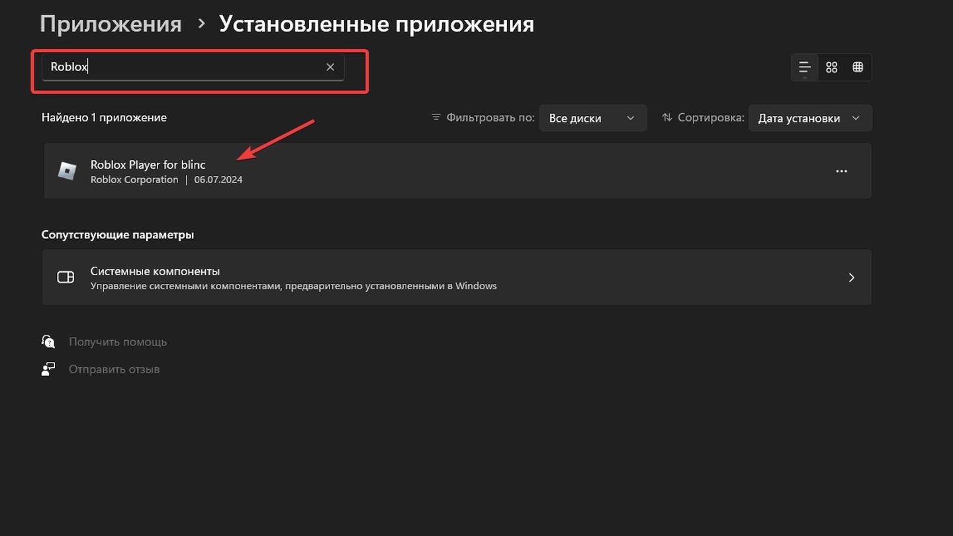This screenshot has height=536, width=953.
Task: Open 'Системные компоненты' settings
Action: click(457, 277)
